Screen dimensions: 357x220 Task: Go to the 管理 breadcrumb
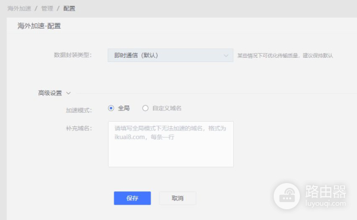[47, 8]
